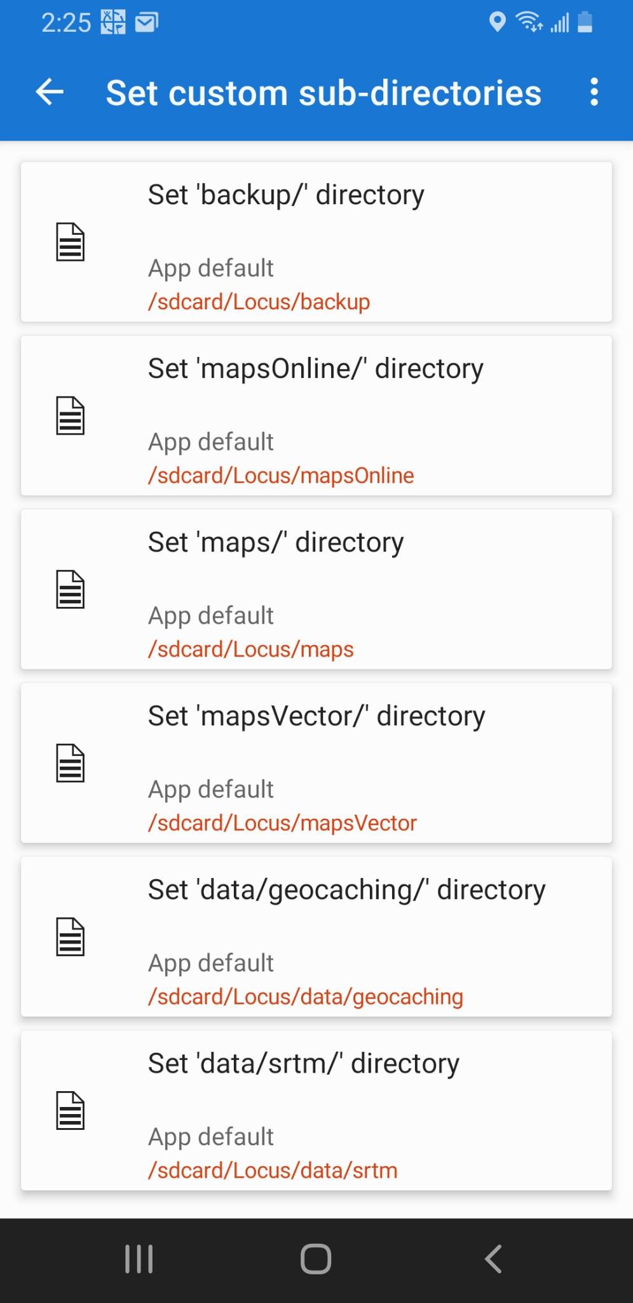Image resolution: width=633 pixels, height=1303 pixels.
Task: Open Set 'mapsOnline/' directory setting
Action: (315, 368)
